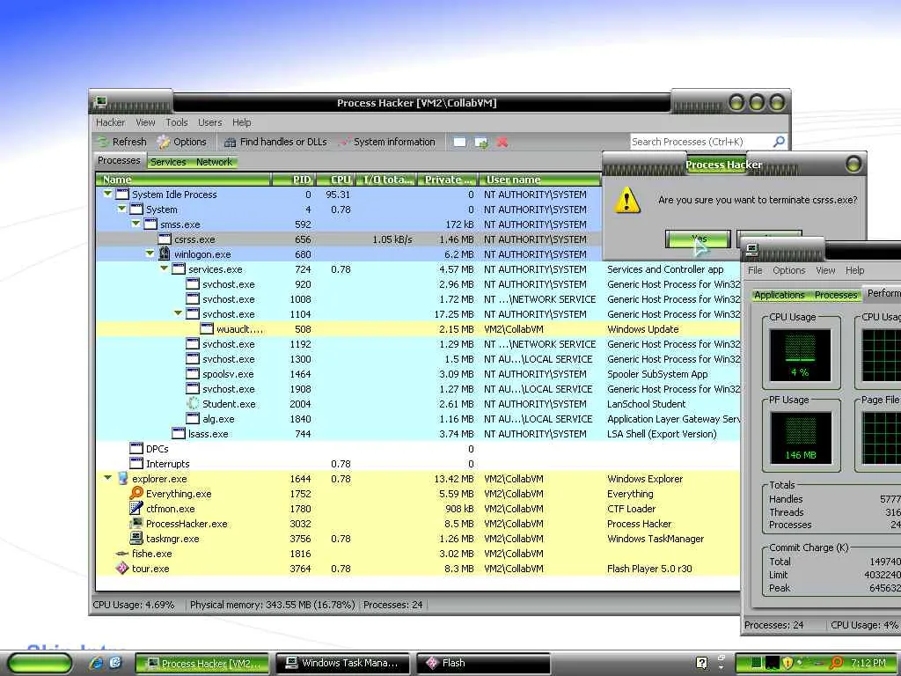
Task: Launch Internet Explorer from quick launch
Action: [x=95, y=664]
